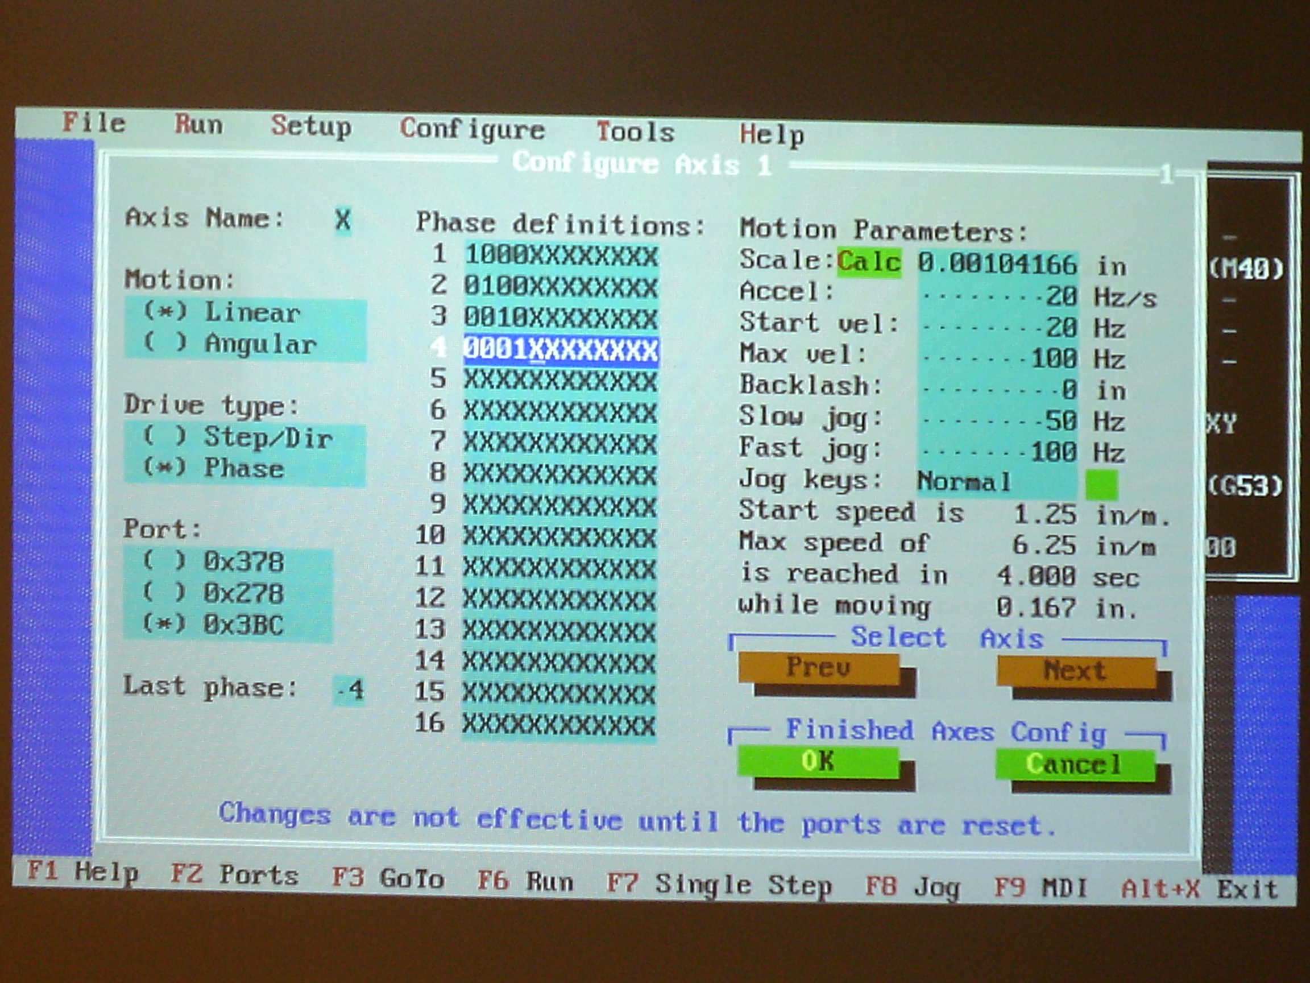Open the Setup menu
Screen dimensions: 1310x983
[311, 126]
